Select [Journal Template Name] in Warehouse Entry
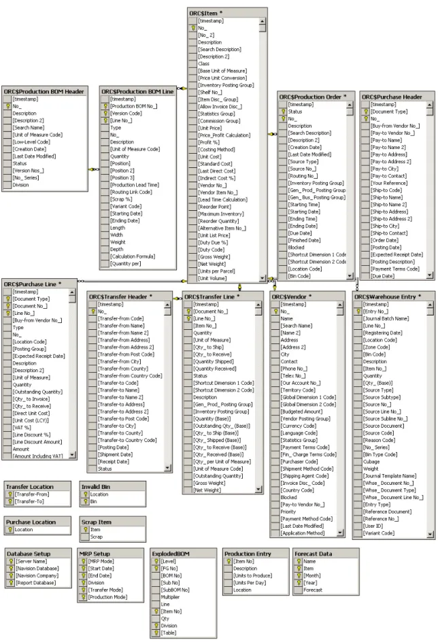The height and width of the screenshot is (642, 438). (x=390, y=476)
